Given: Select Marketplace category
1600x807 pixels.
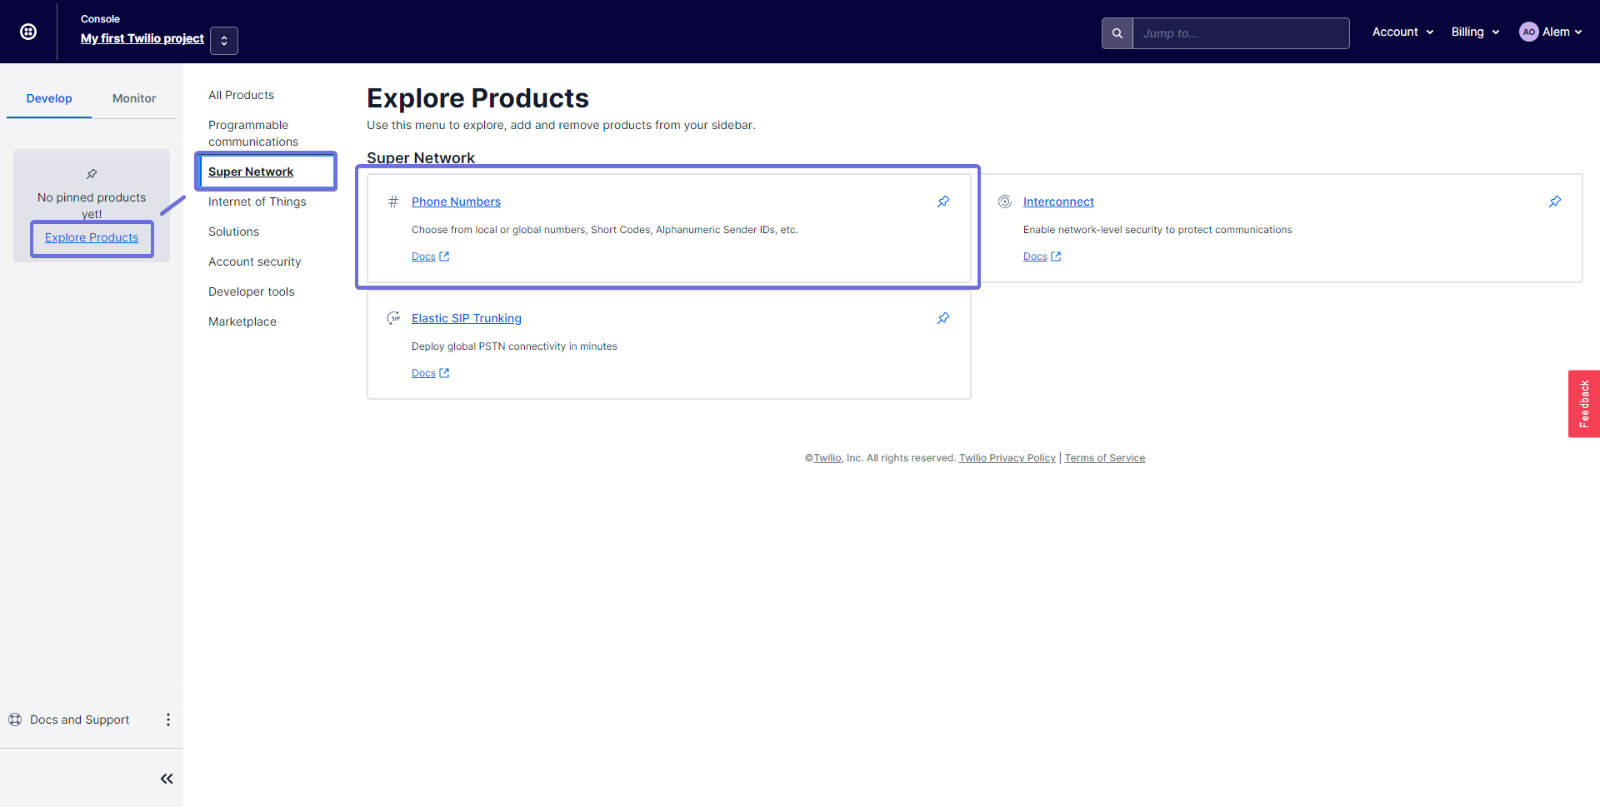Looking at the screenshot, I should pyautogui.click(x=242, y=321).
